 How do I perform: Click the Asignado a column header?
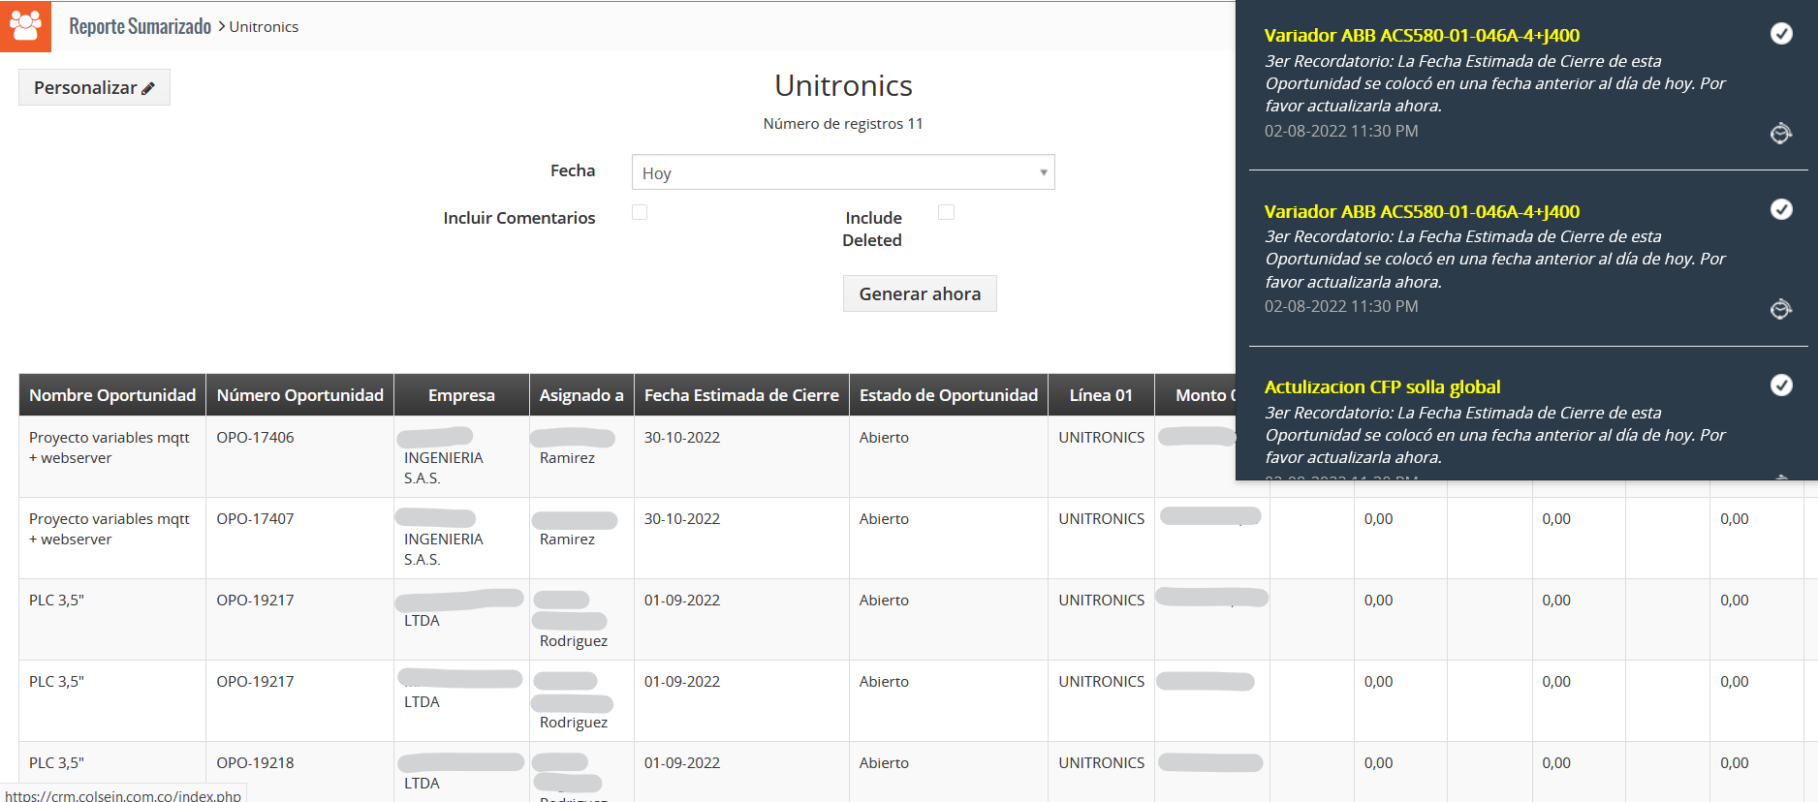(x=581, y=395)
